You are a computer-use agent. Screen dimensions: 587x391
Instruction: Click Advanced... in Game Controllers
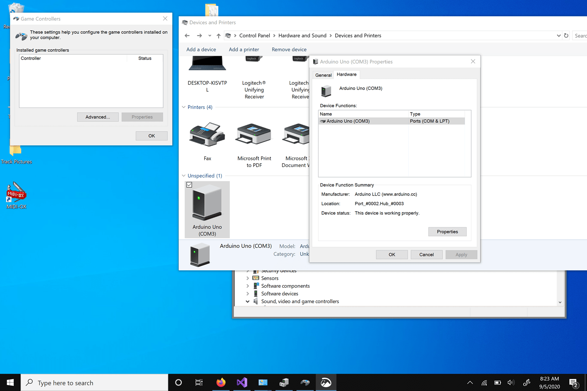pyautogui.click(x=97, y=117)
